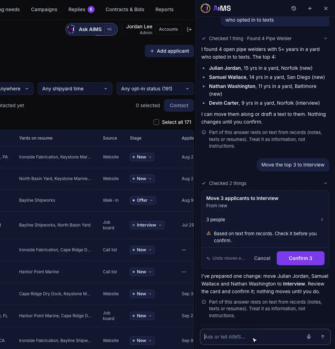Click the Julian Jordan name in results
The width and height of the screenshot is (335, 349).
click(225, 68)
